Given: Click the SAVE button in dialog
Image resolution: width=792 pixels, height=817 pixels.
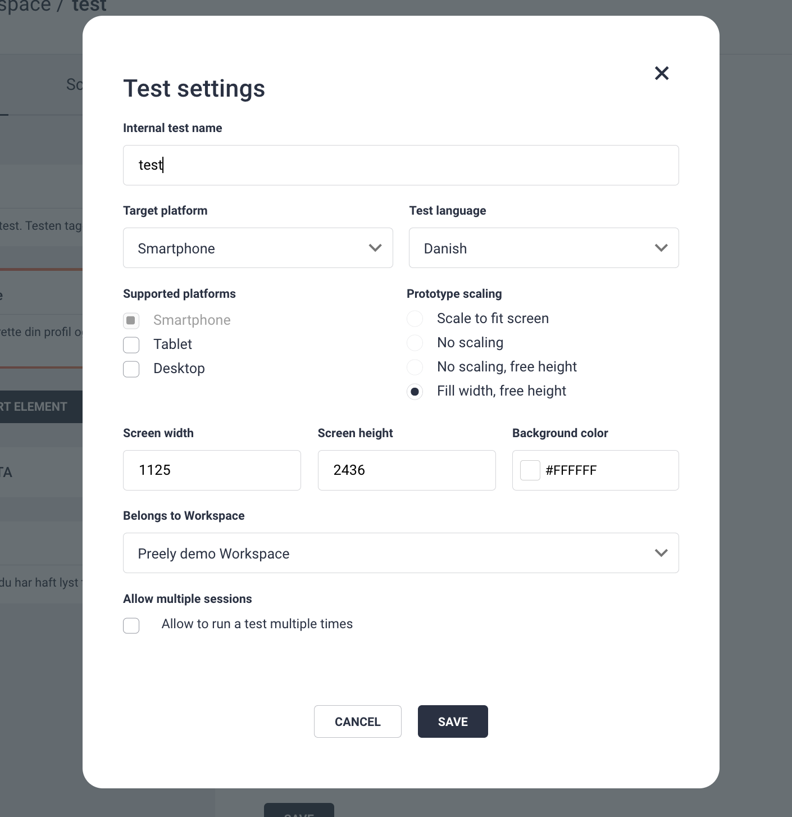Looking at the screenshot, I should pyautogui.click(x=453, y=721).
